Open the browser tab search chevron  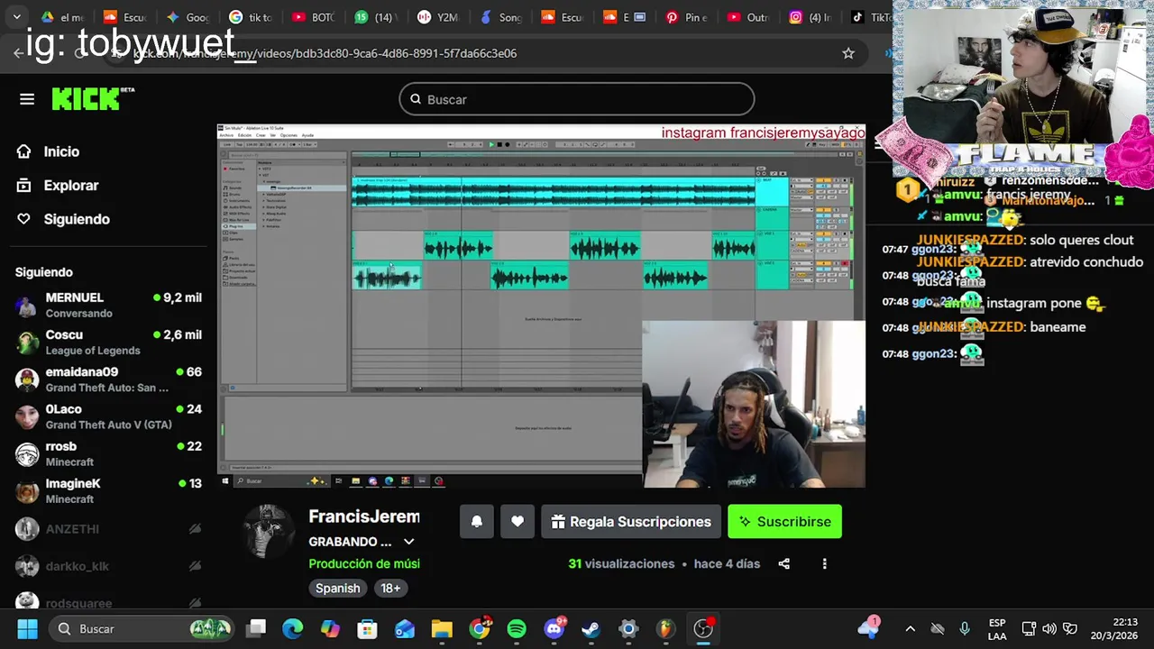coord(16,17)
